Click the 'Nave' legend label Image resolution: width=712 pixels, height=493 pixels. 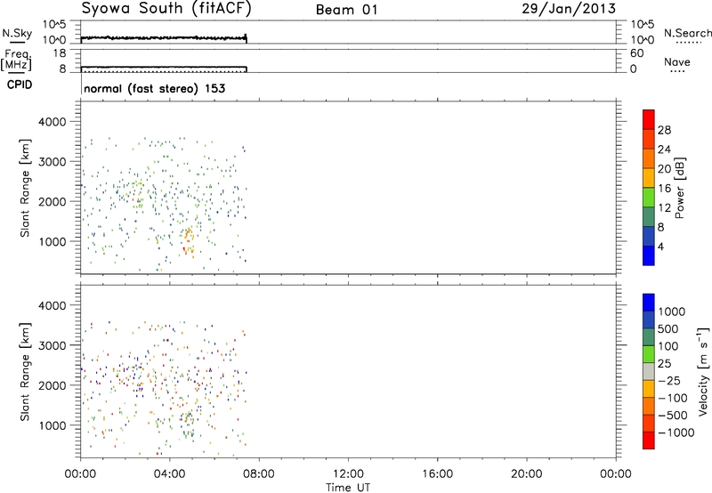pos(677,62)
